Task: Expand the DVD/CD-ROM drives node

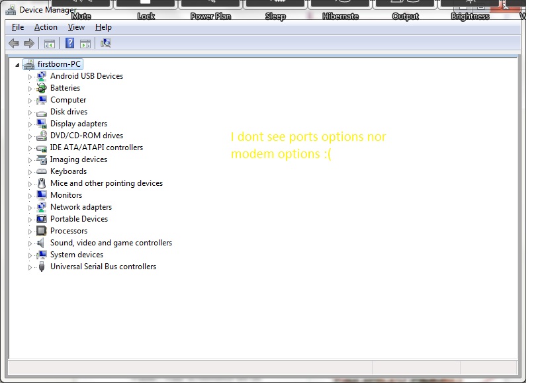Action: click(30, 136)
